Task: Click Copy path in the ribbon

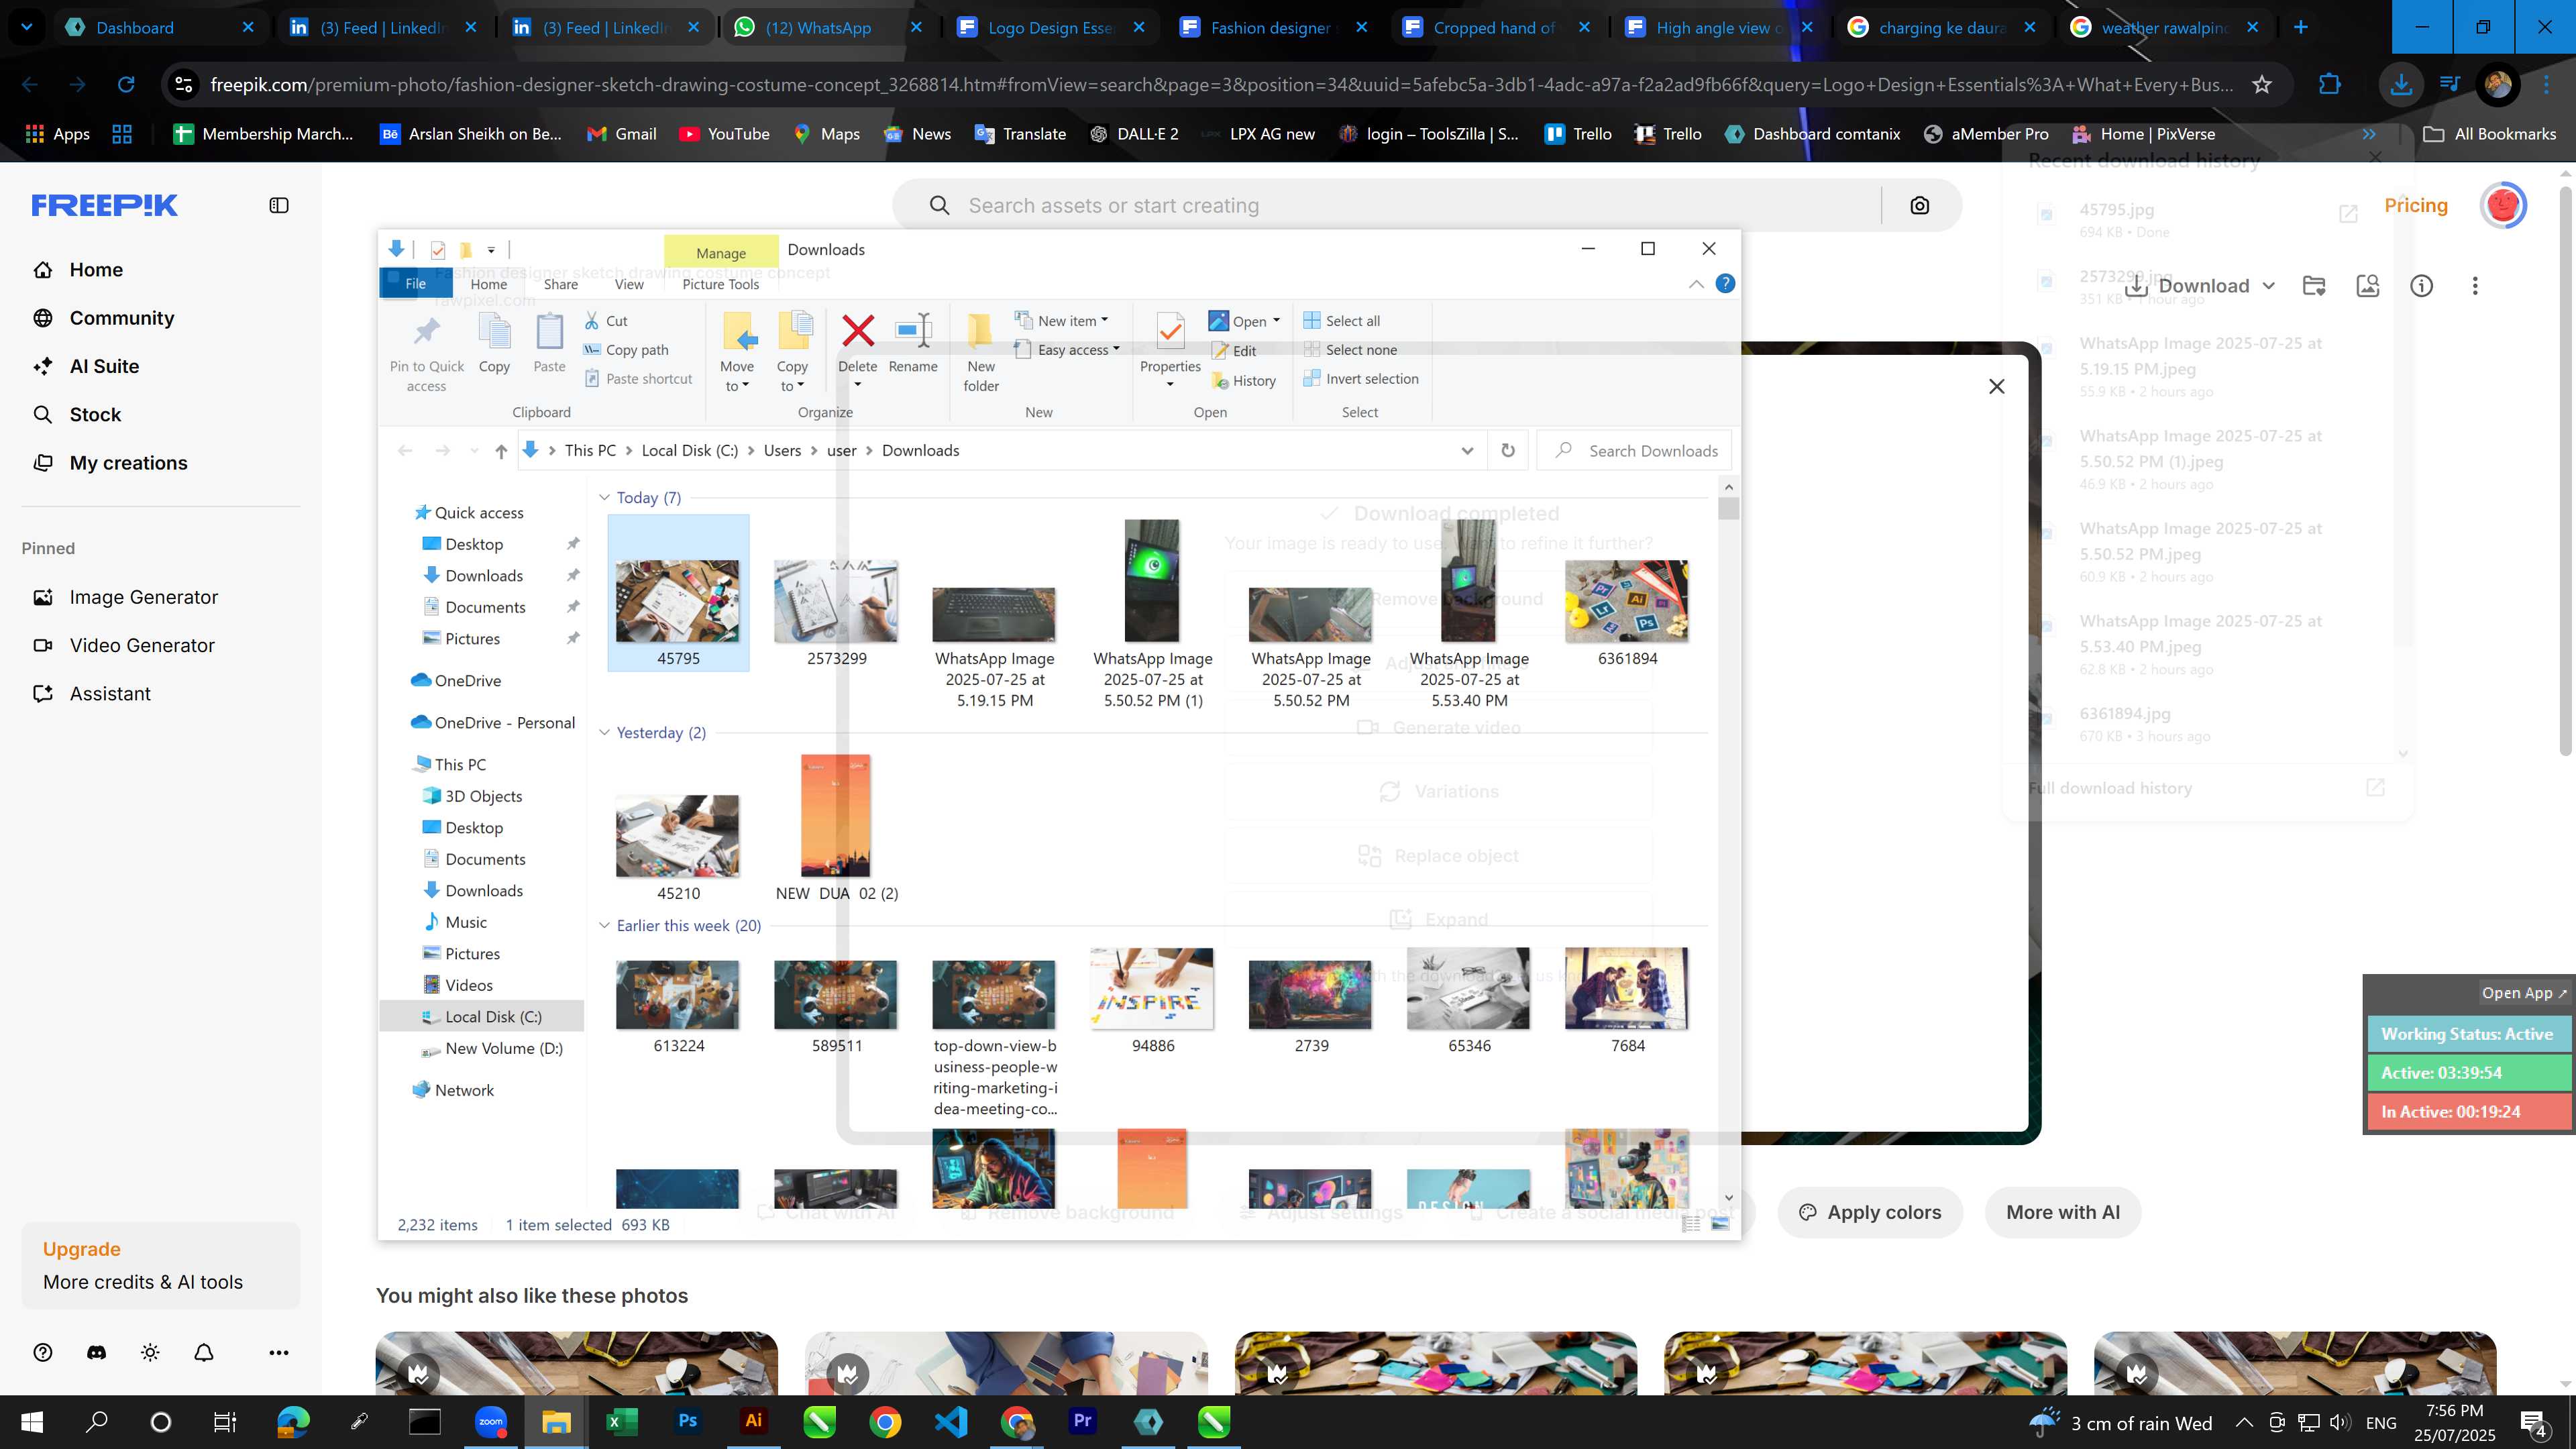Action: click(x=626, y=350)
